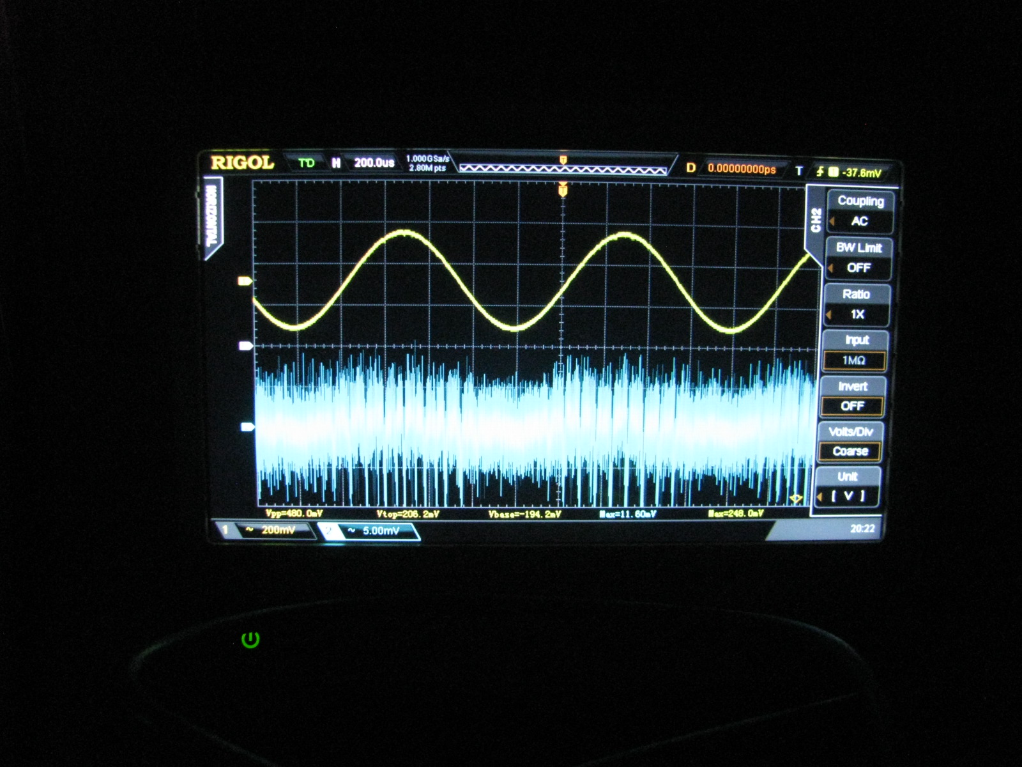Toggle the Input 1MΩ impedance setting
1022x767 pixels.
854,351
